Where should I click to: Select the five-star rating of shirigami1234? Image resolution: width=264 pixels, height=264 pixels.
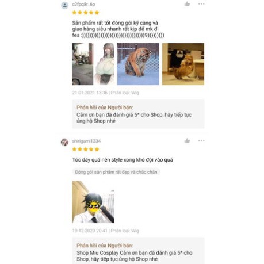tap(86, 150)
